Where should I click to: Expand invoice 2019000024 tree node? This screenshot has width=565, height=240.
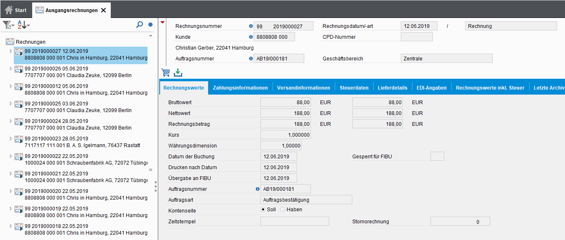point(11,121)
